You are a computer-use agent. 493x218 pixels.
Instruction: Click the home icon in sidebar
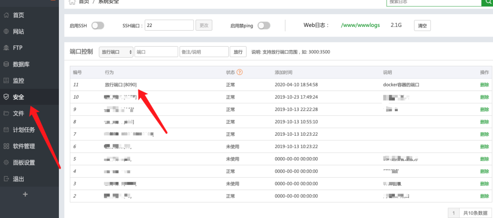click(x=6, y=16)
